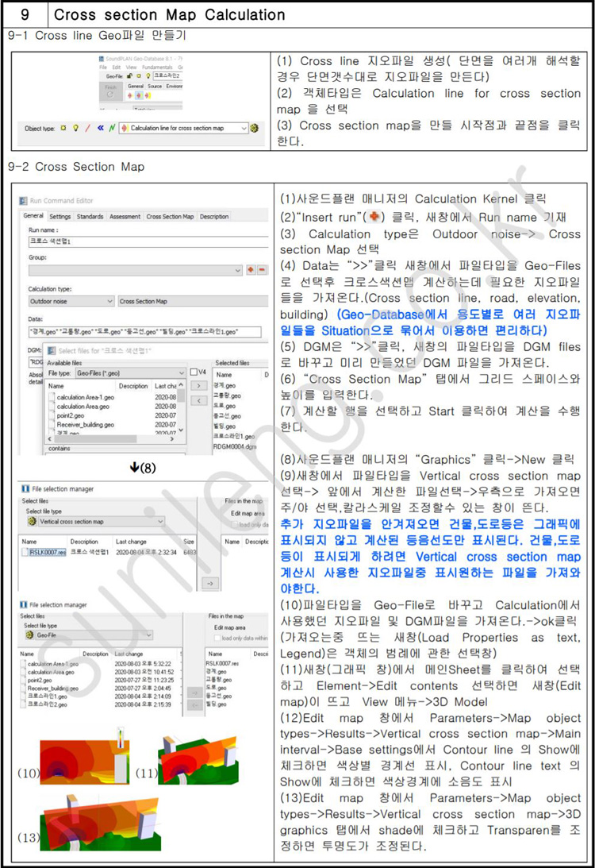Click the '>' add file button
Image resolution: width=595 pixels, height=868 pixels.
[198, 386]
